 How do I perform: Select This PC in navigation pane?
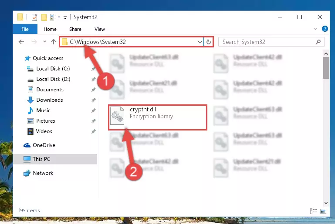click(x=55, y=159)
